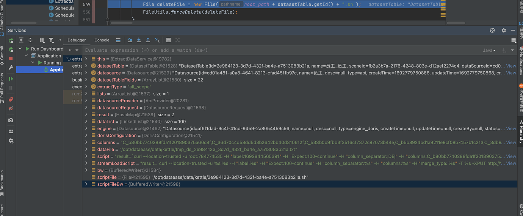The width and height of the screenshot is (523, 216).
Task: Click the crosshair icon in Services header
Action: (492, 30)
